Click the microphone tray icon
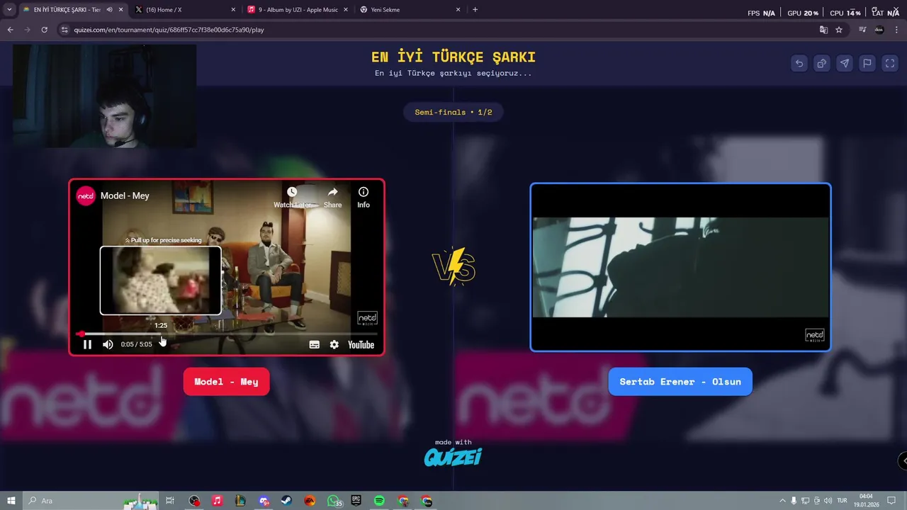The width and height of the screenshot is (907, 510). click(794, 501)
